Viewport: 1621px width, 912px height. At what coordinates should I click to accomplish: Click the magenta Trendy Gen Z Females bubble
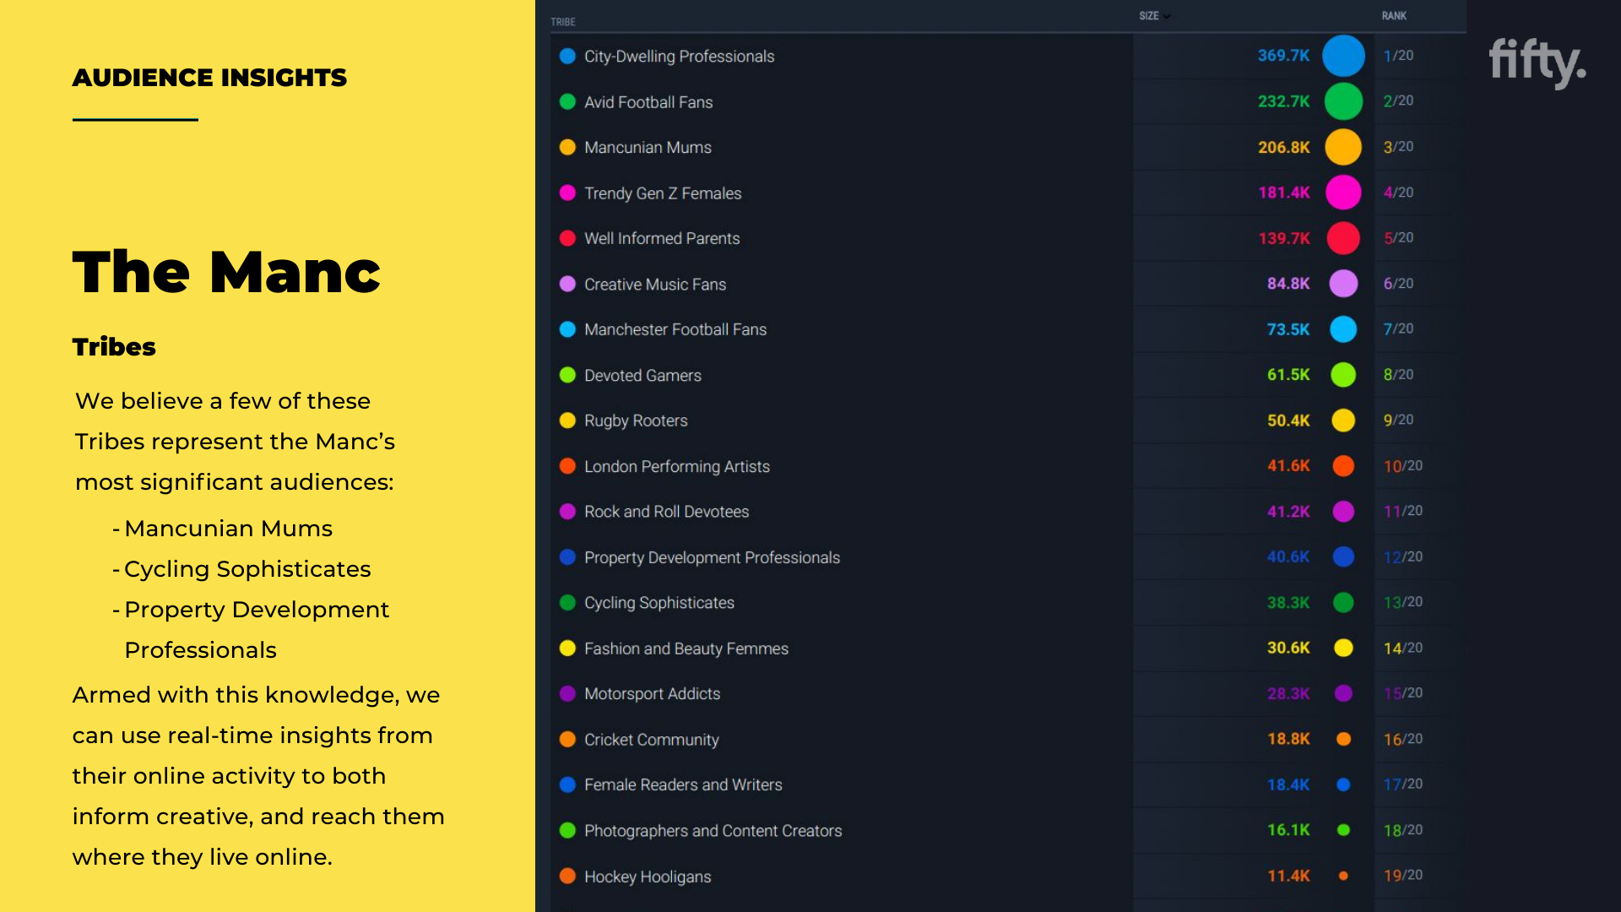click(x=1343, y=193)
